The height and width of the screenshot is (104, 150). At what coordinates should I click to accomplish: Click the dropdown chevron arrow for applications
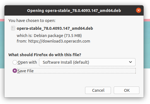click(x=130, y=62)
